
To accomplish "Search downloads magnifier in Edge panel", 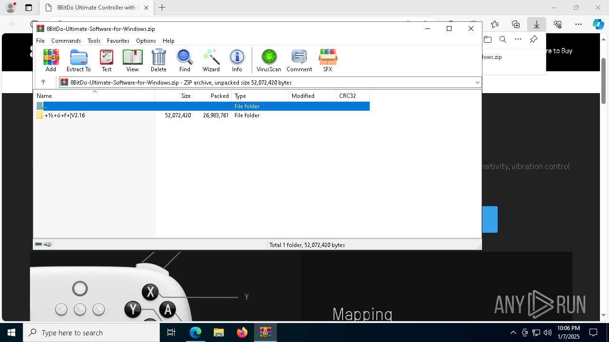I will (503, 39).
